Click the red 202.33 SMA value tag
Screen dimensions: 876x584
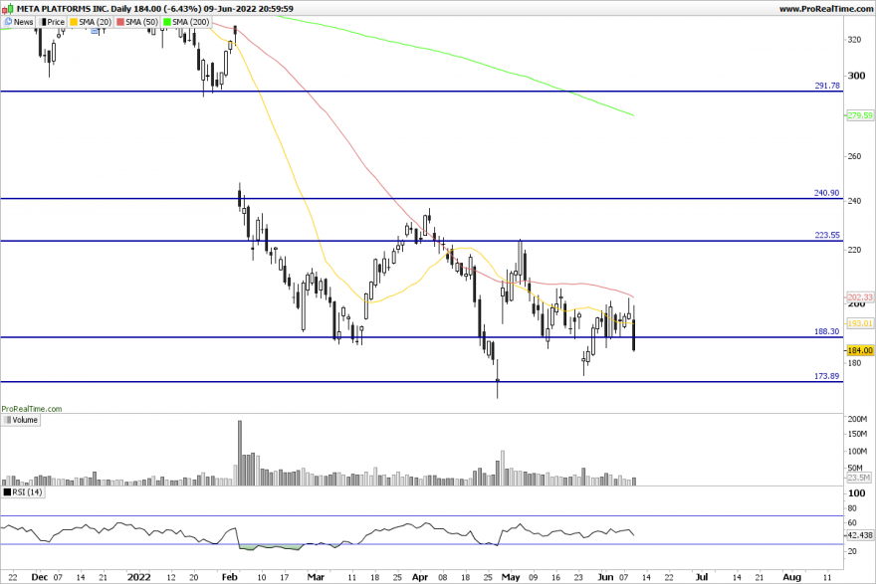pyautogui.click(x=860, y=297)
